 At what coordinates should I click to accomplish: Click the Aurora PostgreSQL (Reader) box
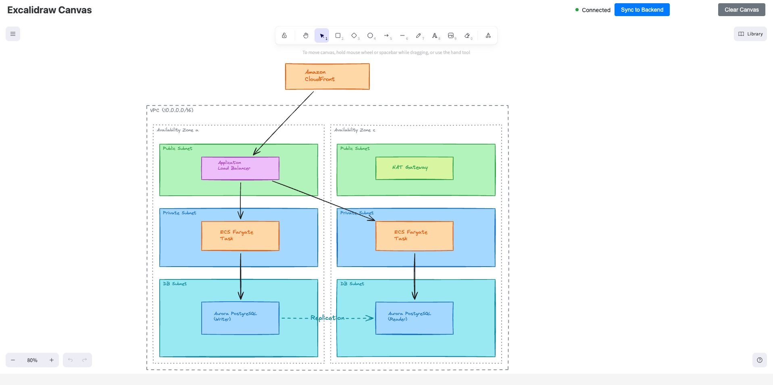pyautogui.click(x=415, y=318)
